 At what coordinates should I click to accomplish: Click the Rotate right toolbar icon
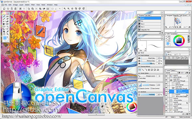(x=80, y=8)
